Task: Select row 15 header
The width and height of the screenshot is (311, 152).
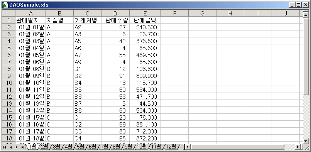Action: (9, 117)
